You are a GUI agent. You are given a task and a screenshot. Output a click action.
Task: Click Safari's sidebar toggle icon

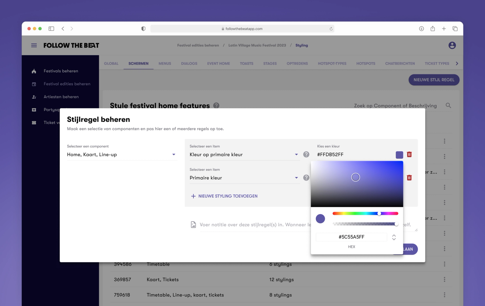(51, 29)
